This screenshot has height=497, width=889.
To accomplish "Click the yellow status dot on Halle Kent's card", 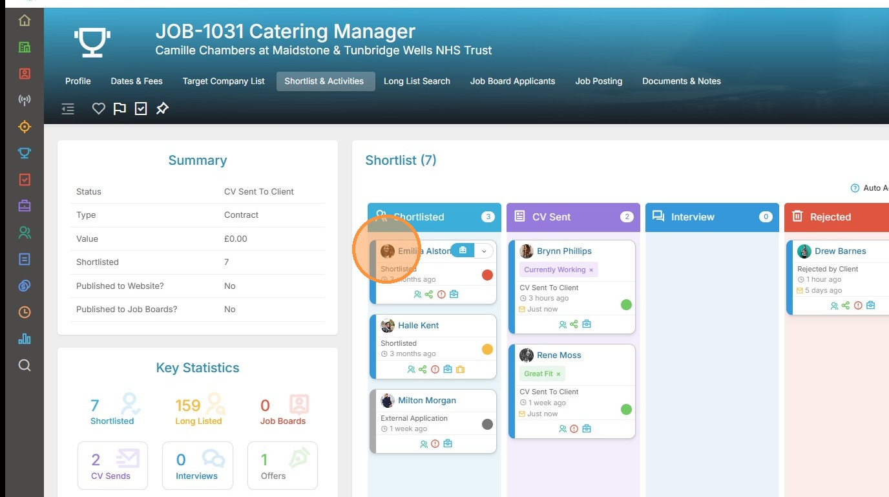I will tap(488, 350).
